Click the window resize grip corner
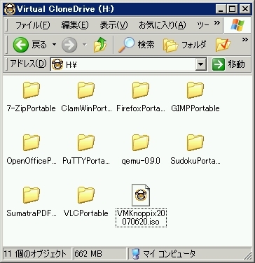The image size is (255, 263). tap(248, 255)
